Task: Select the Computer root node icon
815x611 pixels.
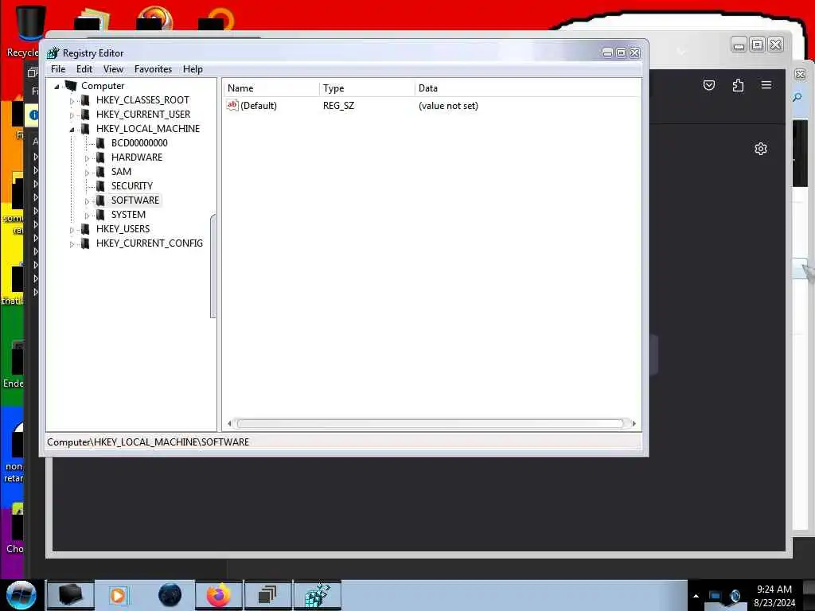Action: coord(71,86)
